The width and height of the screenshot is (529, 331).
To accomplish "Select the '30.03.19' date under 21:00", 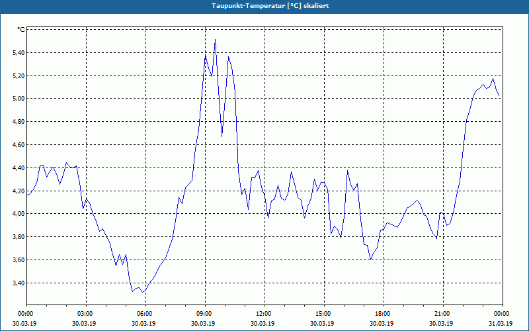I will (441, 323).
